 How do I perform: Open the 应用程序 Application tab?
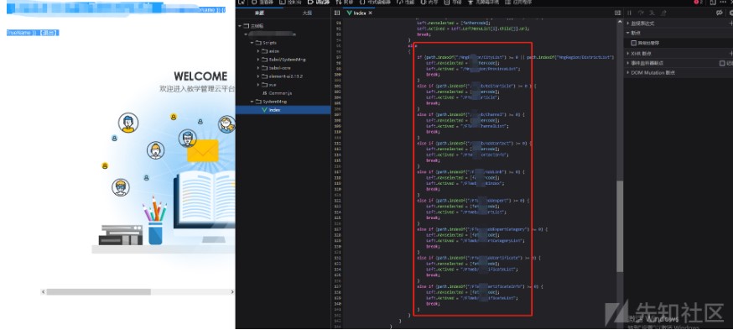[518, 3]
